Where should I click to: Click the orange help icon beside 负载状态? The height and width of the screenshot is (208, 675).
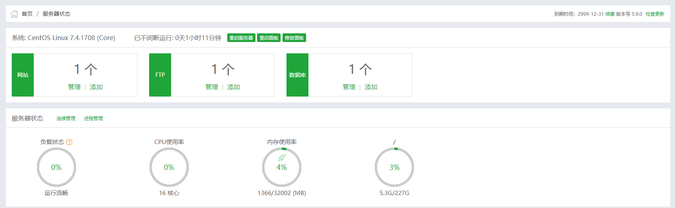click(x=69, y=142)
